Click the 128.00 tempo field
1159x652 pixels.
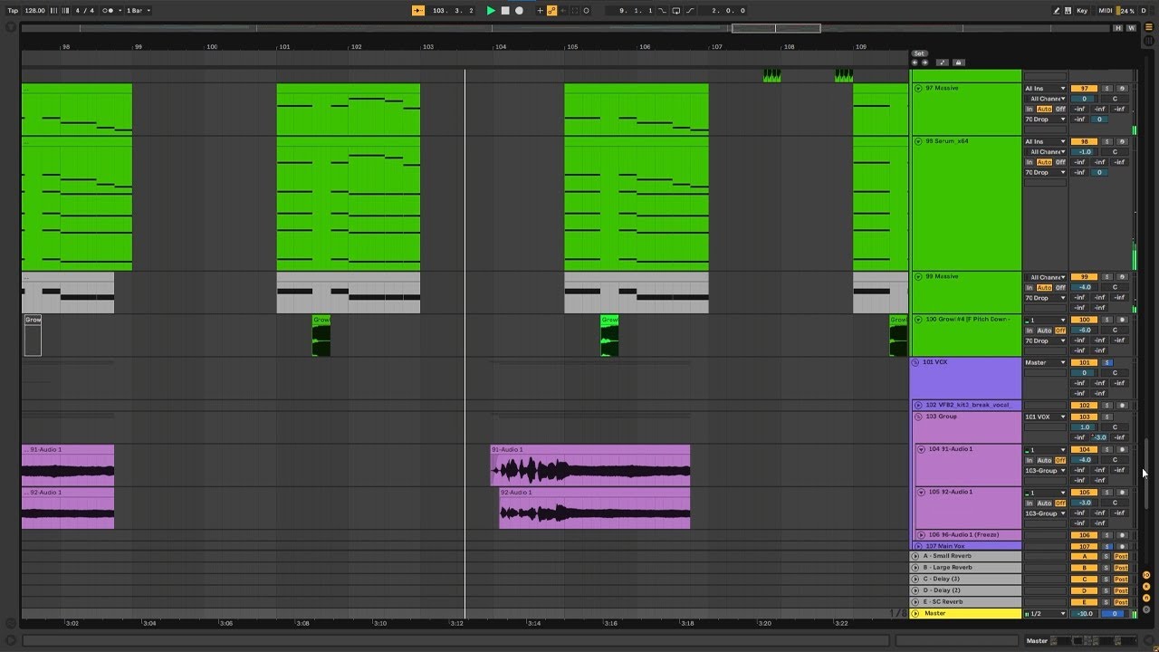(x=34, y=10)
